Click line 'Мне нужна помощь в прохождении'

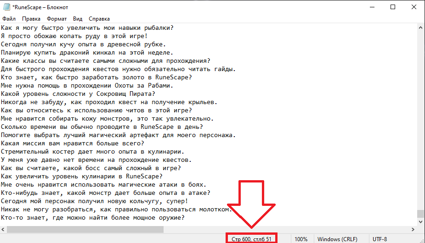(x=87, y=86)
